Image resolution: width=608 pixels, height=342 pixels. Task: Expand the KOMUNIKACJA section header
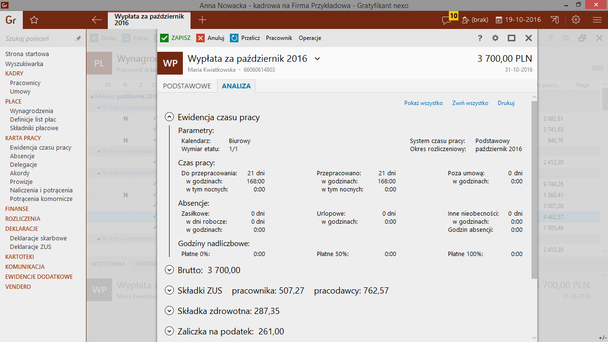click(x=25, y=266)
